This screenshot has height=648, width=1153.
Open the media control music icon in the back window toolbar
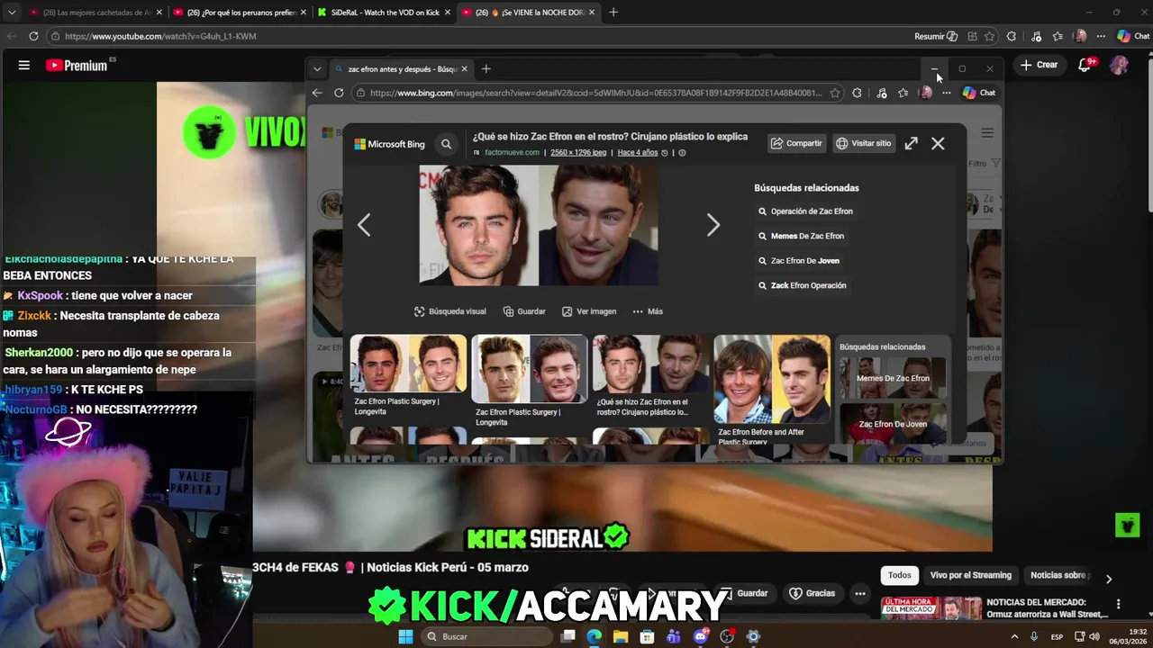click(x=1037, y=36)
